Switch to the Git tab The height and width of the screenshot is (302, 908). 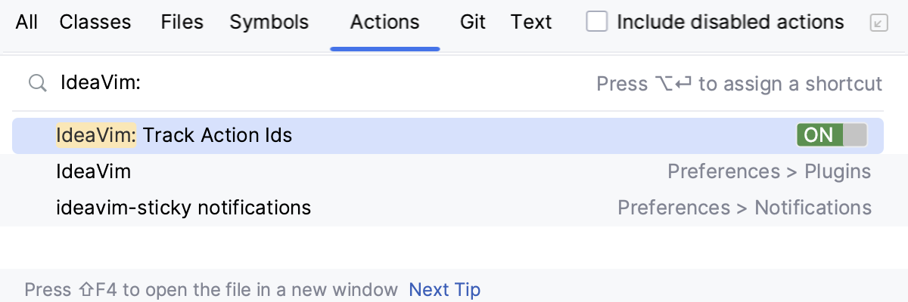tap(473, 23)
